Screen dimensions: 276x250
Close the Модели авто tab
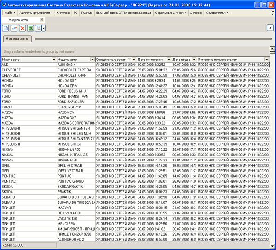42,20
